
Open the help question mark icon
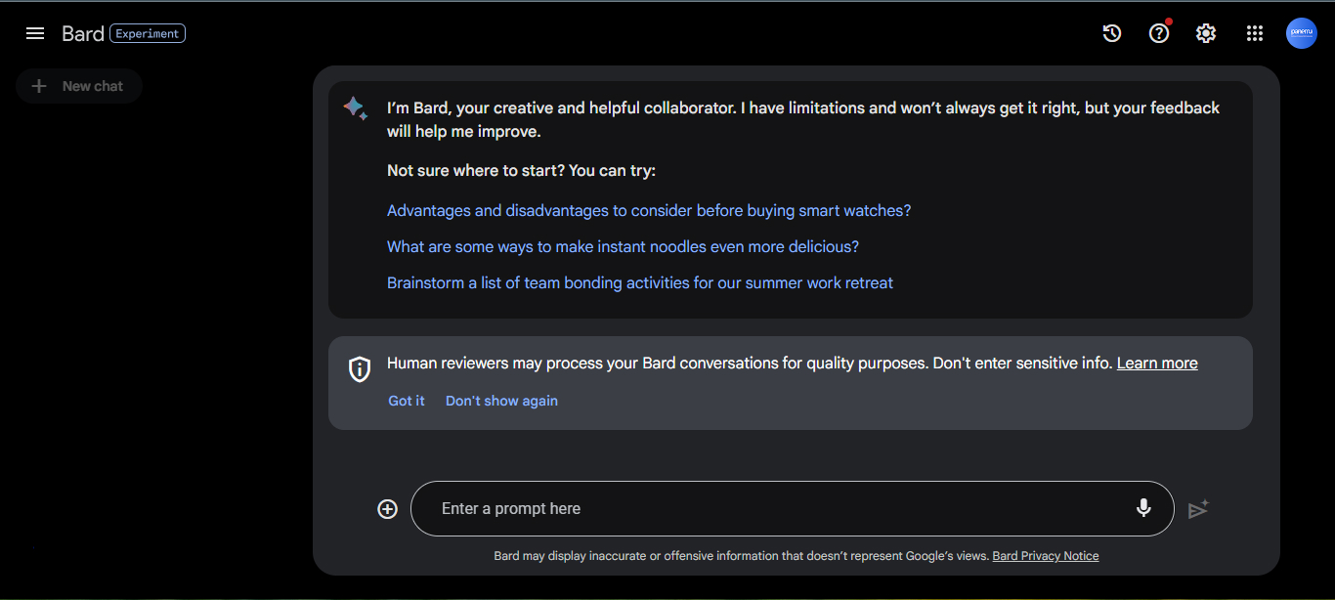coord(1159,33)
